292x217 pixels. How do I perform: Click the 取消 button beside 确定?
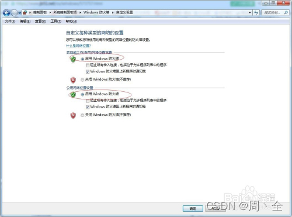[x=215, y=209]
